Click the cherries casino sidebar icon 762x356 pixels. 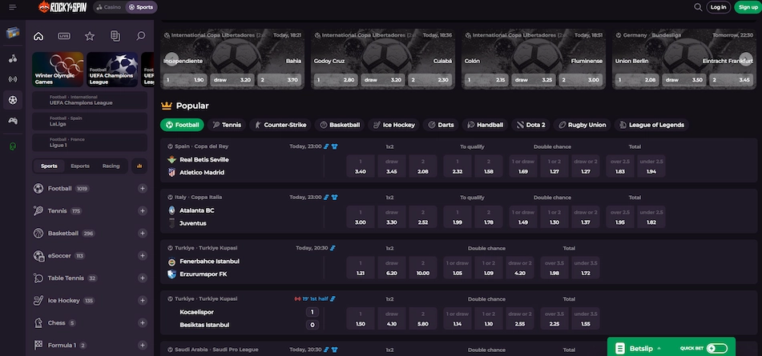[x=13, y=58]
